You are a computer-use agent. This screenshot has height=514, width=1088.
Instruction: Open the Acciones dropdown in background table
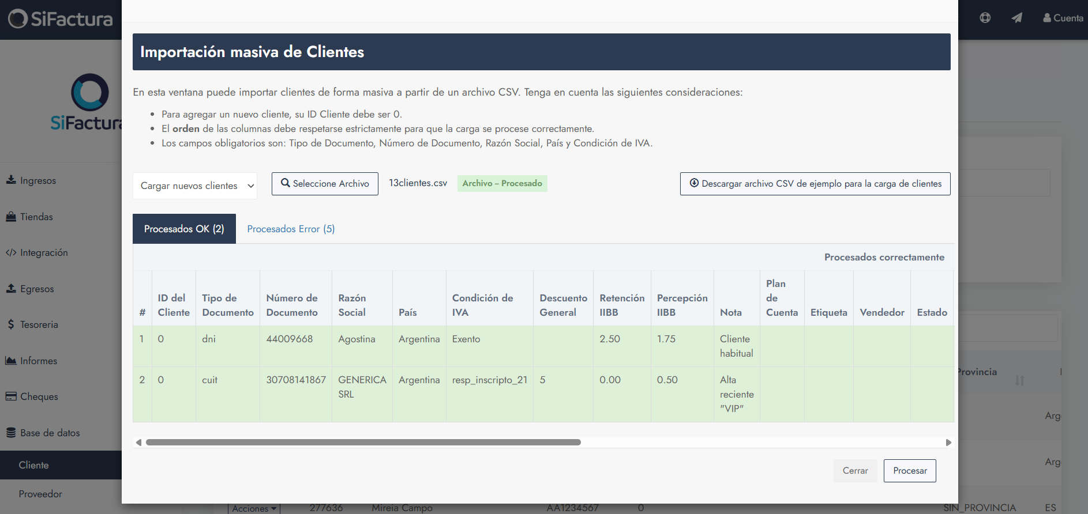click(x=254, y=508)
